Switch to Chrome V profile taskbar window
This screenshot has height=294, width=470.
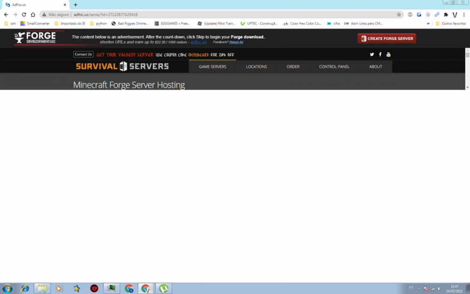click(x=146, y=289)
